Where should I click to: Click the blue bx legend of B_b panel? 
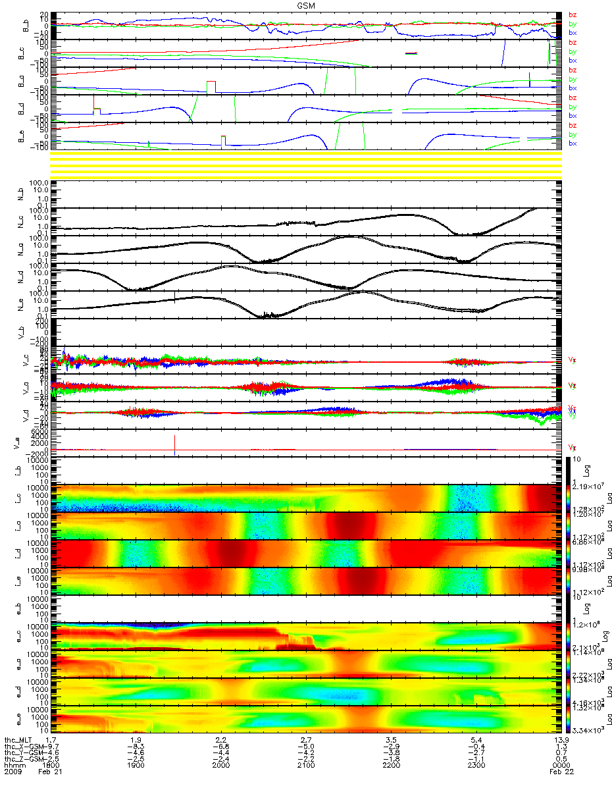pos(573,32)
